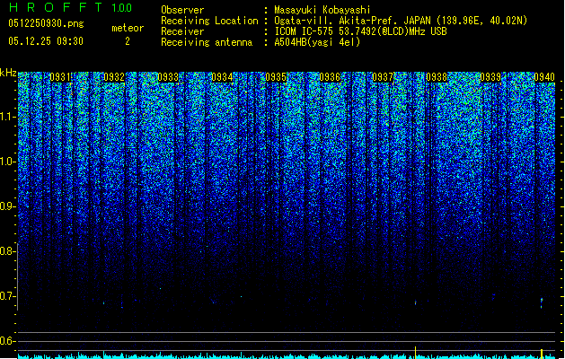
Task: Select the observer name Masayuki Kobayashi
Action: (x=322, y=10)
